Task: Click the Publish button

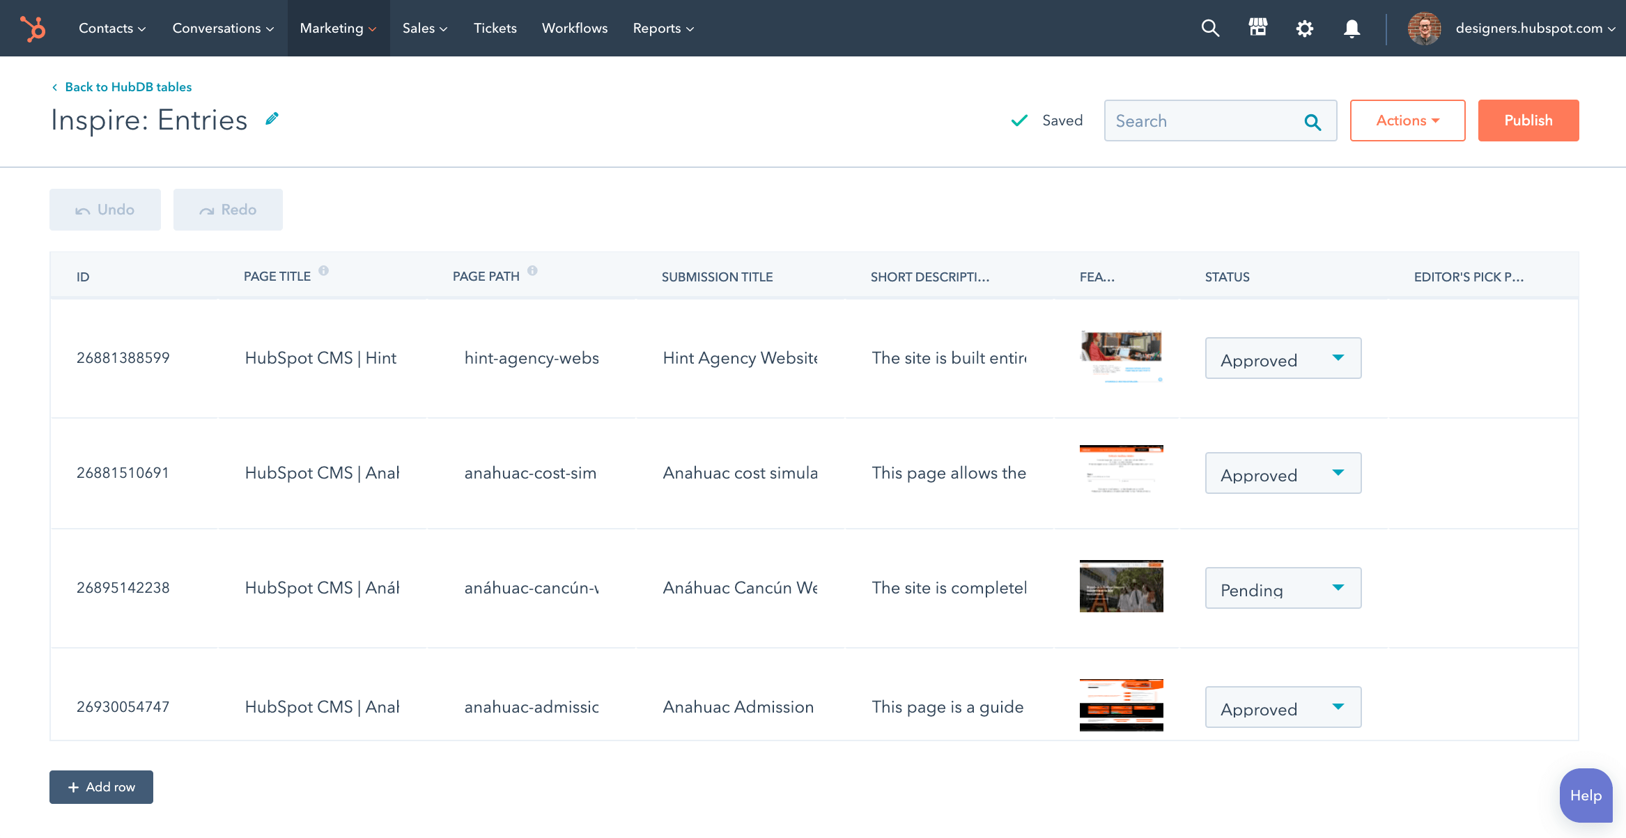Action: point(1528,120)
